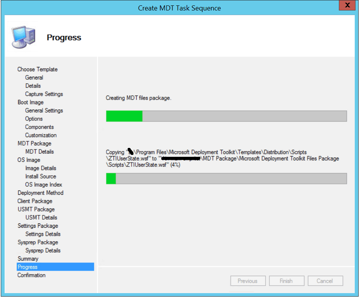The image size is (359, 297).
Task: Go to the Boot Image step
Action: click(x=31, y=102)
